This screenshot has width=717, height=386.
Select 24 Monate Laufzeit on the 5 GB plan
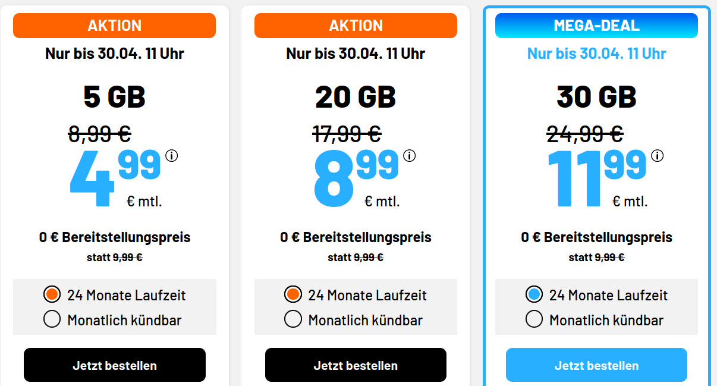click(x=51, y=295)
